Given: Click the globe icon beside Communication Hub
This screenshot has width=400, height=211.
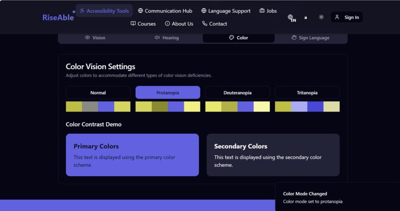Looking at the screenshot, I should pyautogui.click(x=140, y=11).
